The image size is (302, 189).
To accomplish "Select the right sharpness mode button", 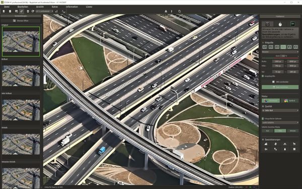I will coord(293,131).
